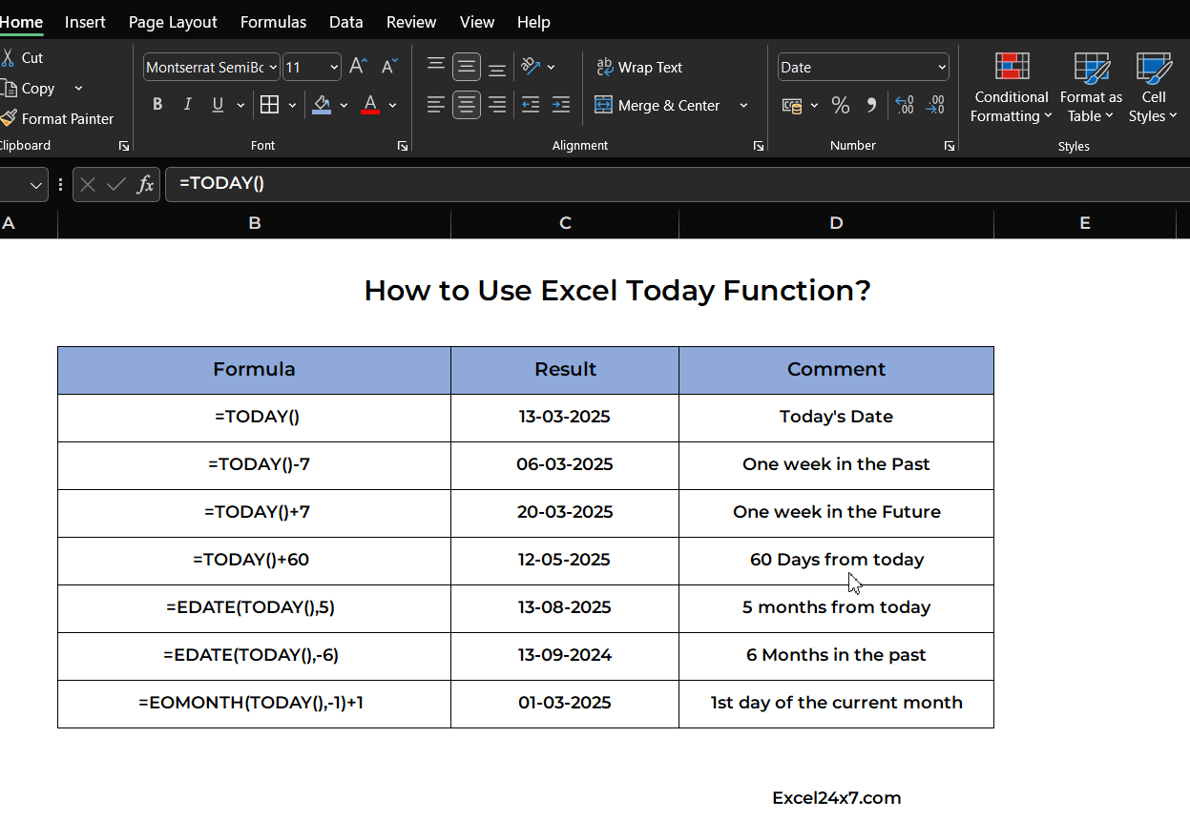
Task: Click Merge & Center button
Action: click(658, 106)
